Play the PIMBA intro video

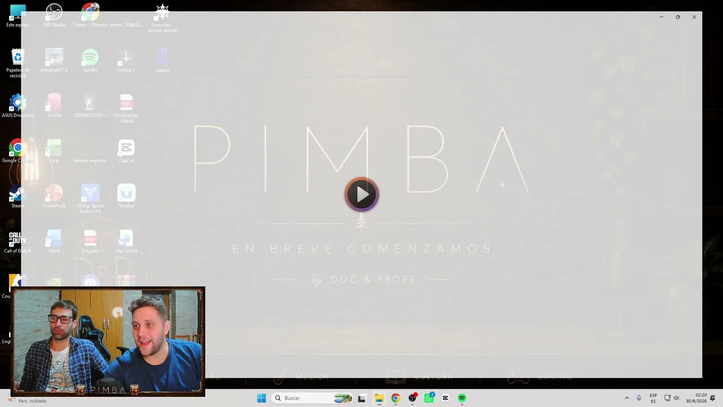coord(361,194)
